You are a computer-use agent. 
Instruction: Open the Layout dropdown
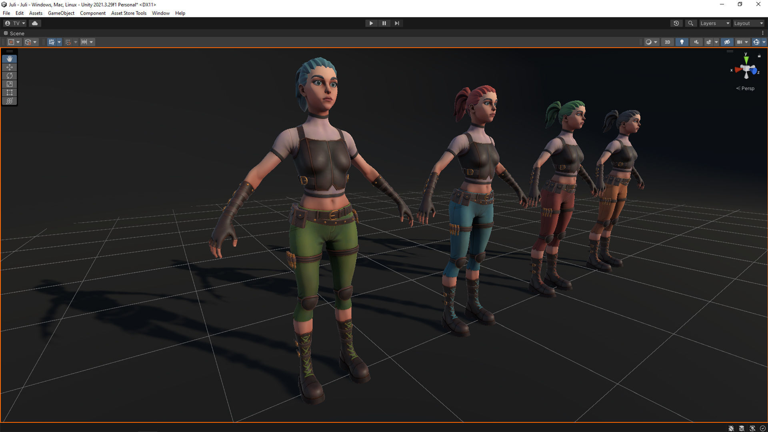748,23
